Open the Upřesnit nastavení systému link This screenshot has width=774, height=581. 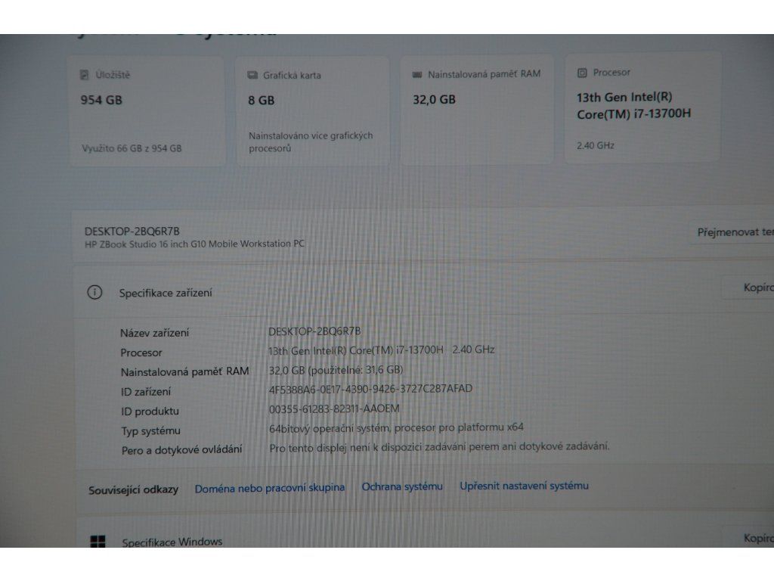(525, 486)
